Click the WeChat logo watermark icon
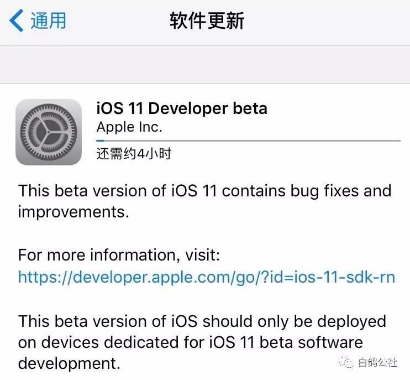Image resolution: width=410 pixels, height=380 pixels. click(x=346, y=363)
